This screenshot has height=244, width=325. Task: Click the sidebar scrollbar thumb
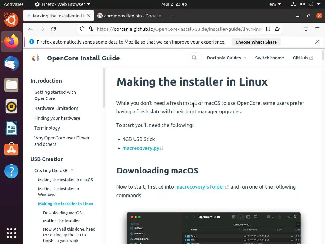click(x=104, y=88)
